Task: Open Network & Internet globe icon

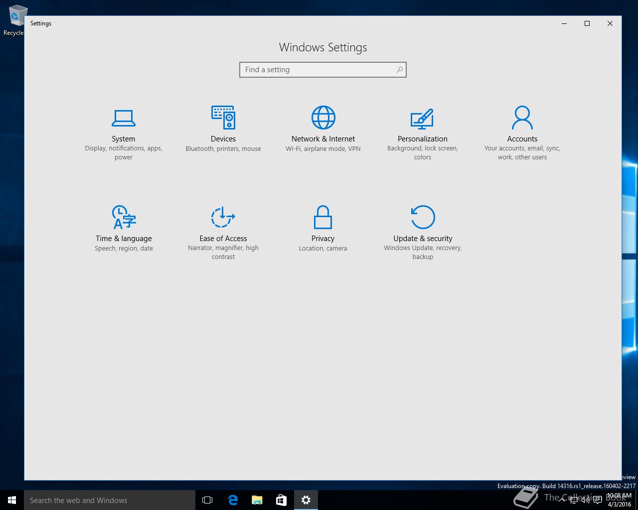Action: pos(323,118)
